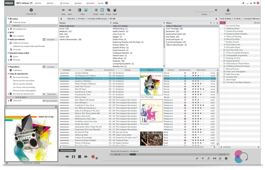Click the minus icon in Álbum header
Screen dimensions: 265x170
coord(214,23)
